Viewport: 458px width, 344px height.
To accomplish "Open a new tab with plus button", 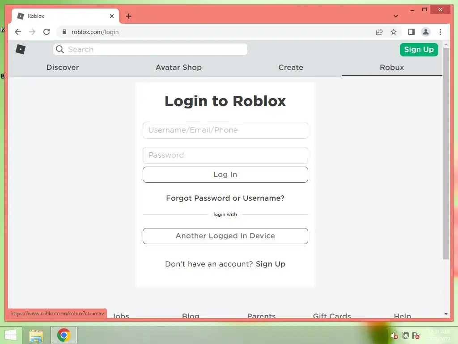I will coord(128,16).
